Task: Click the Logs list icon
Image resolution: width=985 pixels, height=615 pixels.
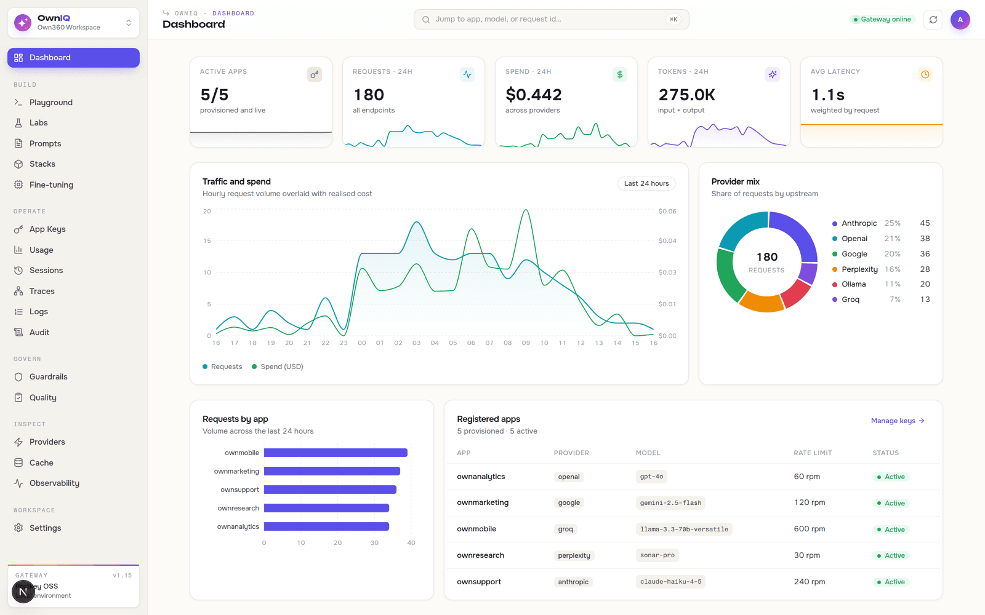Action: (18, 312)
